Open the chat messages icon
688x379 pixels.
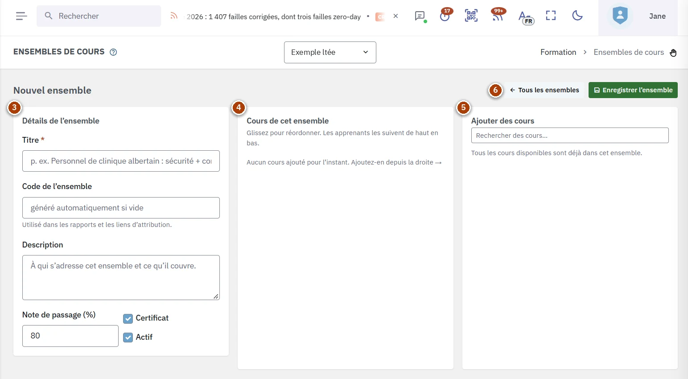(x=420, y=16)
